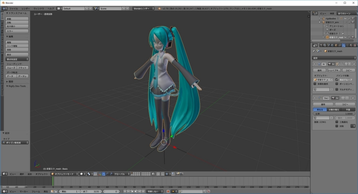
Task: Toggle Decimate modifier viewport eye icon
Action: click(337, 98)
